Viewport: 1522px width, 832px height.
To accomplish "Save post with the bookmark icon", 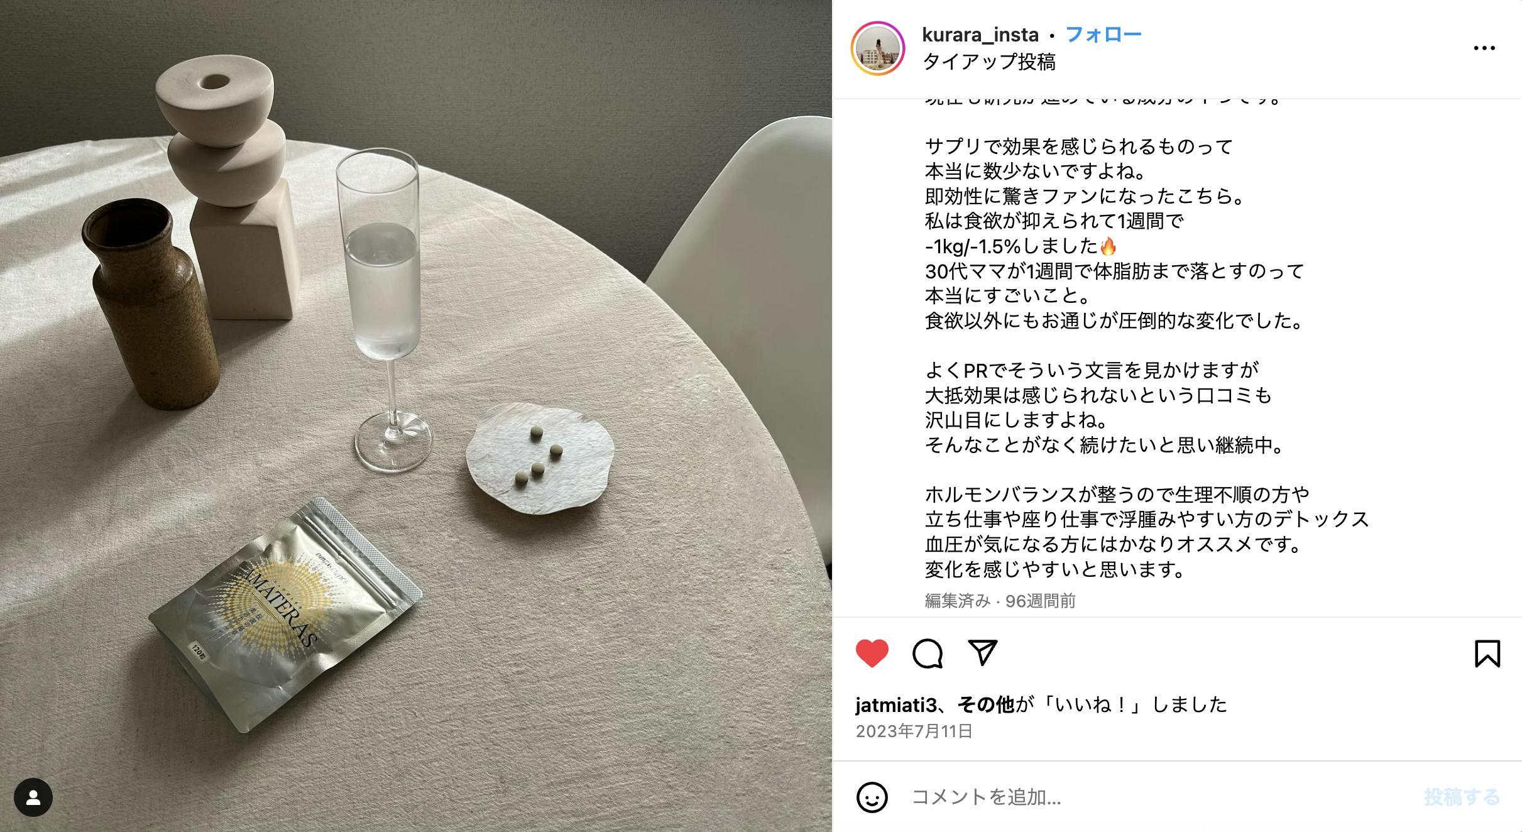I will pyautogui.click(x=1487, y=654).
